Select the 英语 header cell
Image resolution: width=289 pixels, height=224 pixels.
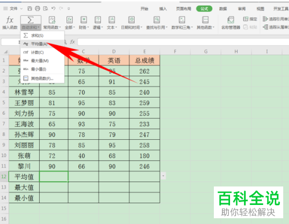click(114, 61)
